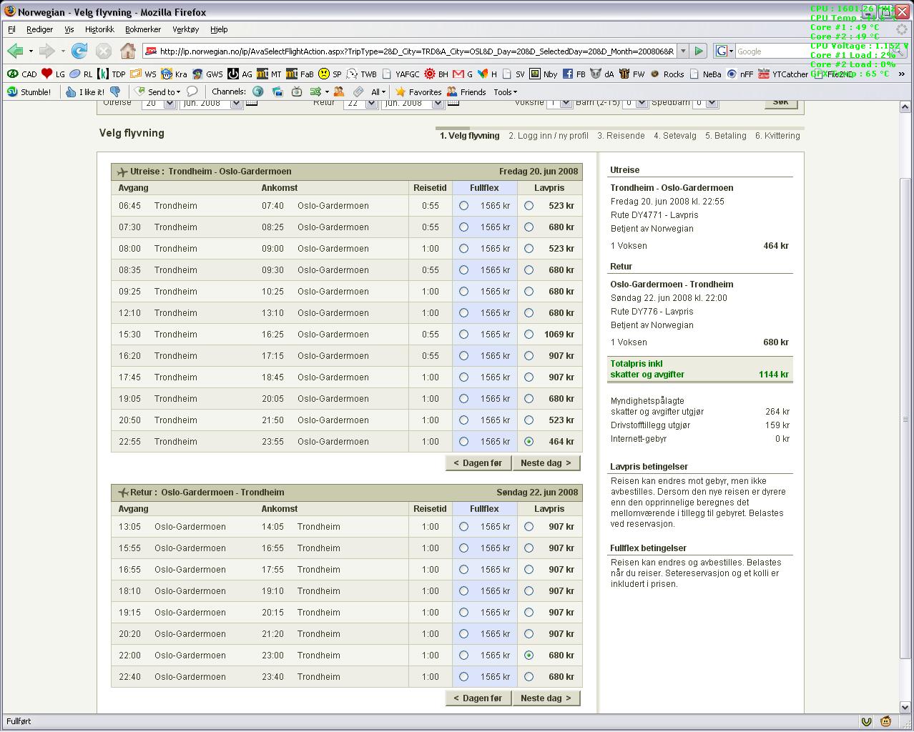The height and width of the screenshot is (732, 914).
Task: Open the AG power-icon bookmark
Action: pos(240,74)
